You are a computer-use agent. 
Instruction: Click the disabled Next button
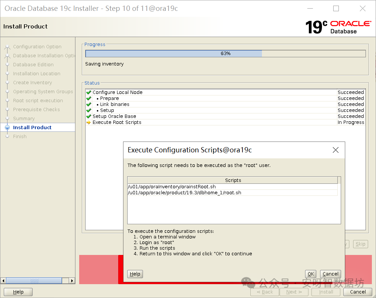(294, 292)
